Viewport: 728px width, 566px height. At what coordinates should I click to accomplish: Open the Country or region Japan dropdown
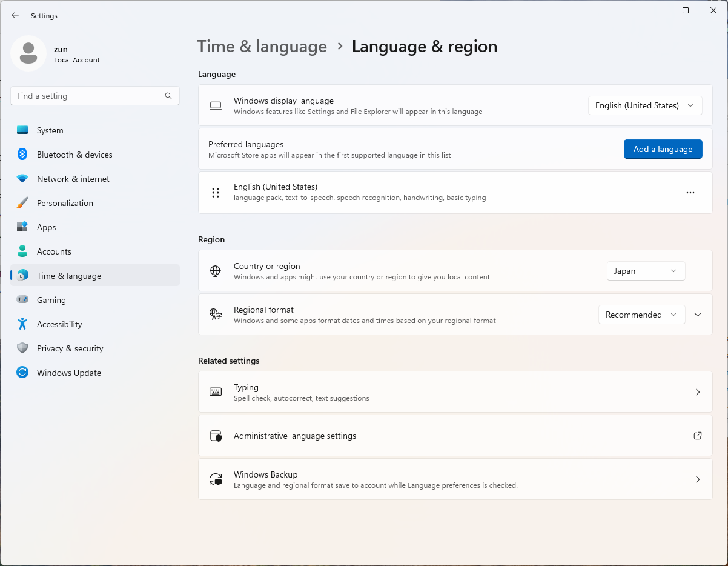[646, 271]
